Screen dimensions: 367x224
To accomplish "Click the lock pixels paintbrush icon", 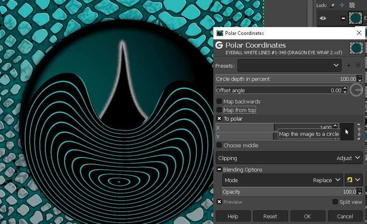I will [x=332, y=5].
